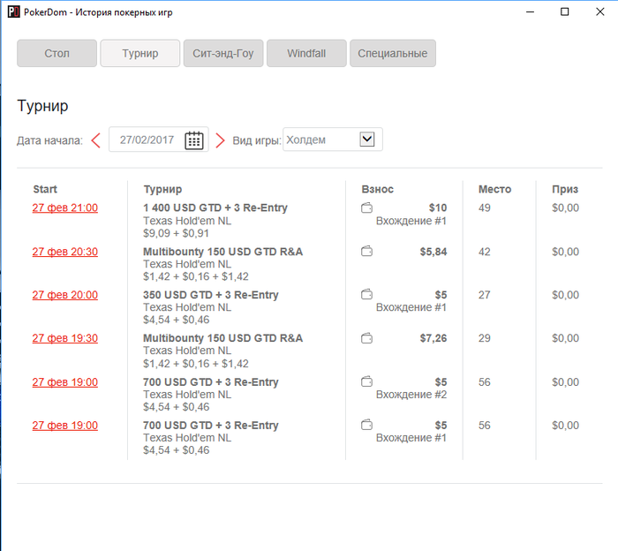
Task: Click wallet icon in the $7,26 buy-in row
Action: coord(366,338)
